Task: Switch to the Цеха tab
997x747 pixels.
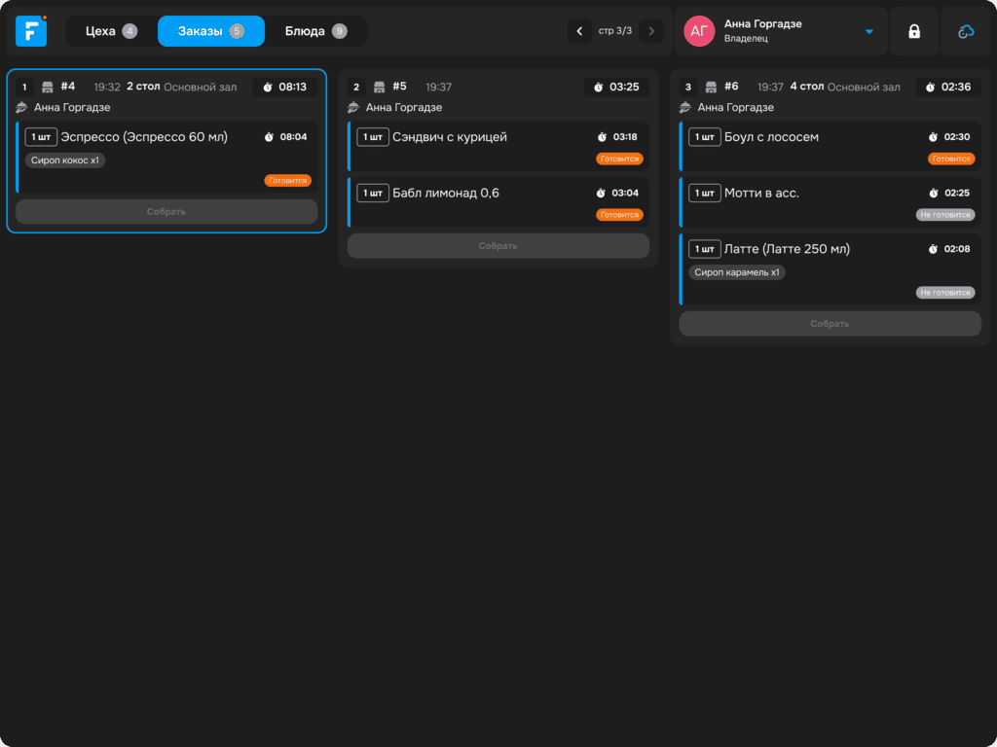Action: [x=111, y=31]
